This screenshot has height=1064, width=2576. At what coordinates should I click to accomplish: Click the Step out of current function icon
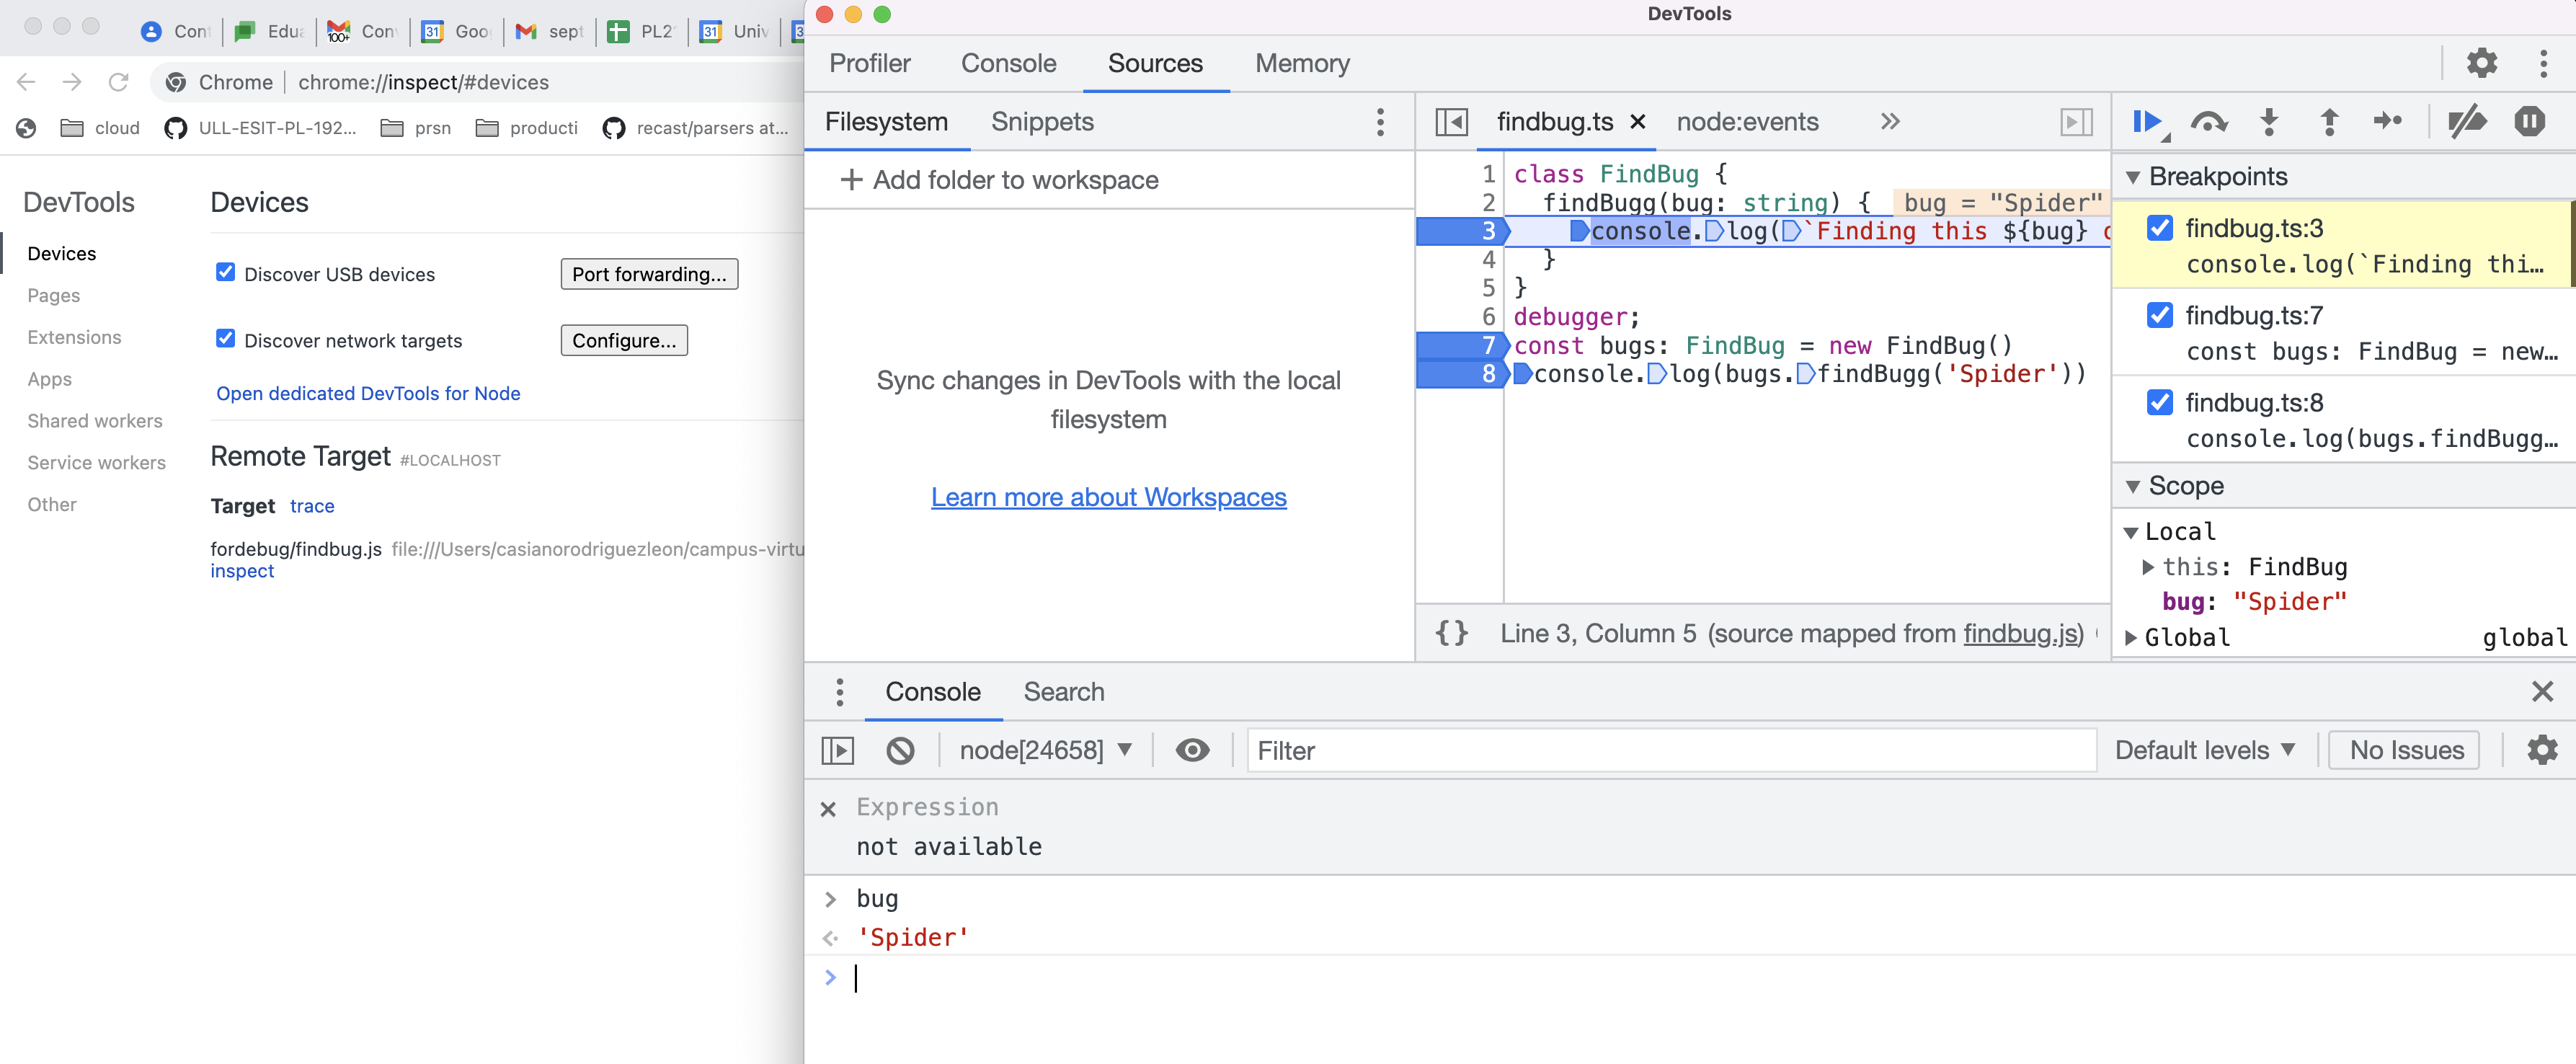click(x=2329, y=121)
